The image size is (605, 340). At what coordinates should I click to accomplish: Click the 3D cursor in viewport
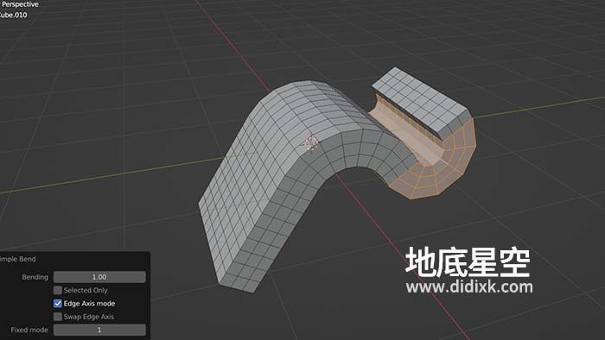(311, 143)
